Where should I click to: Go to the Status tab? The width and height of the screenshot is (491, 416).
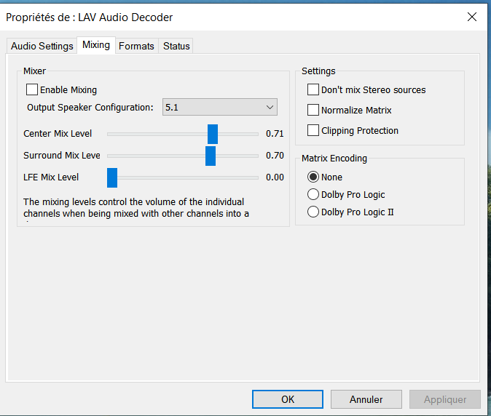coord(176,46)
